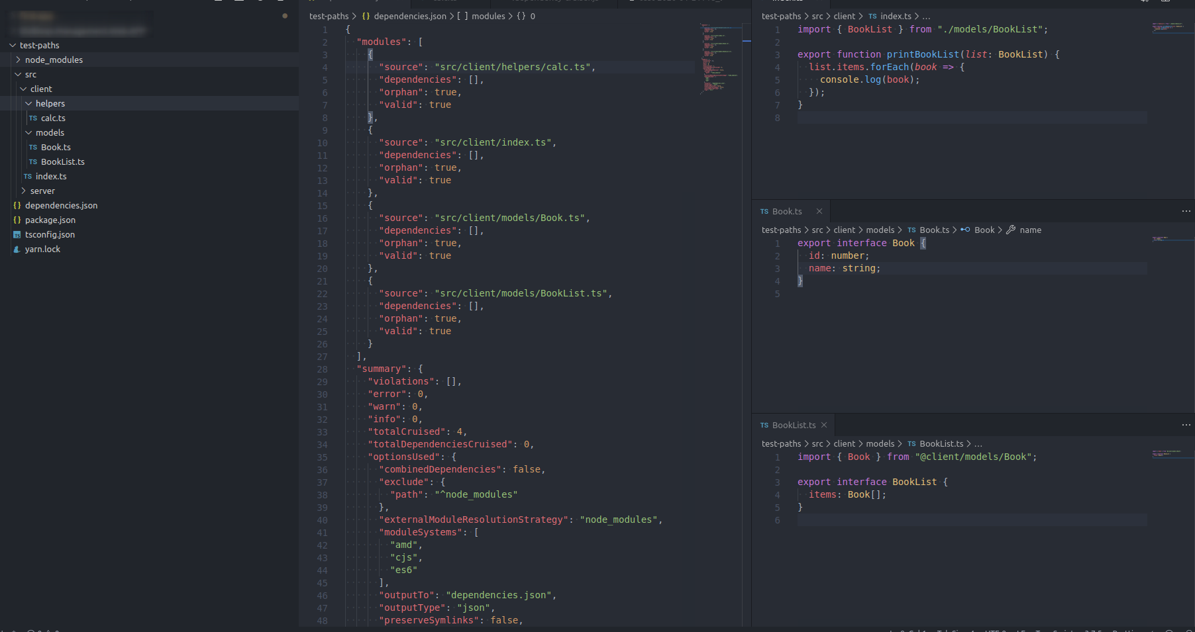Switch to the BookList.ts tab
Screen dimensions: 1195x632
click(x=793, y=425)
